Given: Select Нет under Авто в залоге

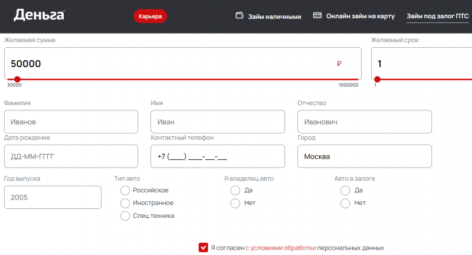Looking at the screenshot, I should (x=345, y=203).
